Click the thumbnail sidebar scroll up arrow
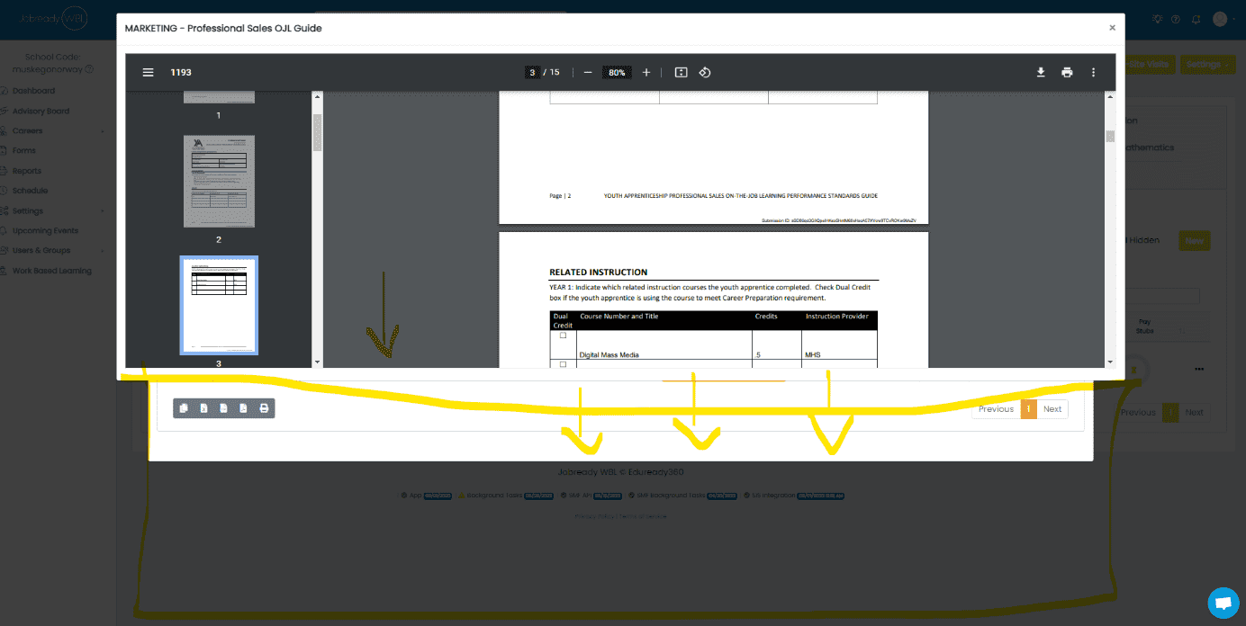The height and width of the screenshot is (626, 1246). [x=317, y=96]
